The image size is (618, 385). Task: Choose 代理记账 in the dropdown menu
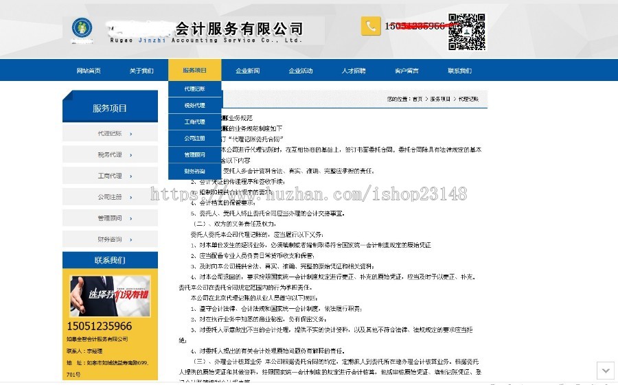click(195, 89)
